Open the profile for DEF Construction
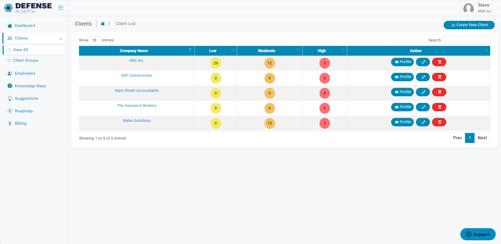Viewport: 501px width, 244px height. tap(402, 77)
